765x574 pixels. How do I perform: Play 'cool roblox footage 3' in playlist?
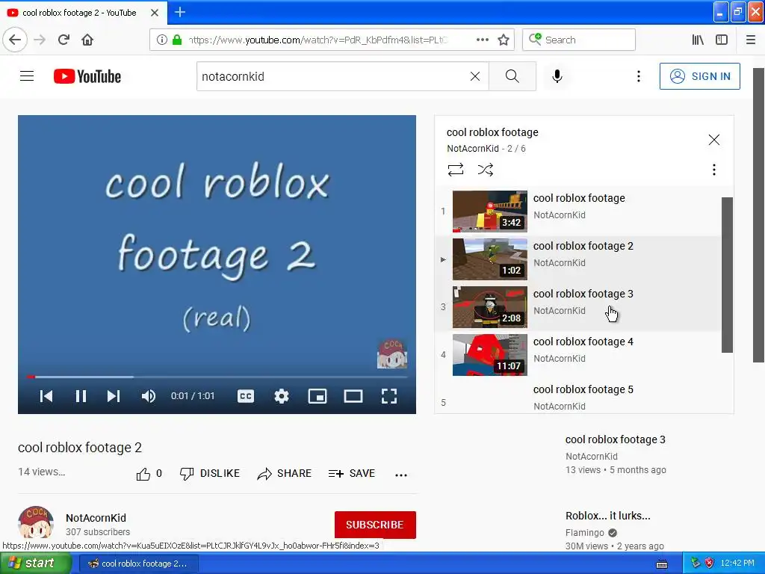578,307
